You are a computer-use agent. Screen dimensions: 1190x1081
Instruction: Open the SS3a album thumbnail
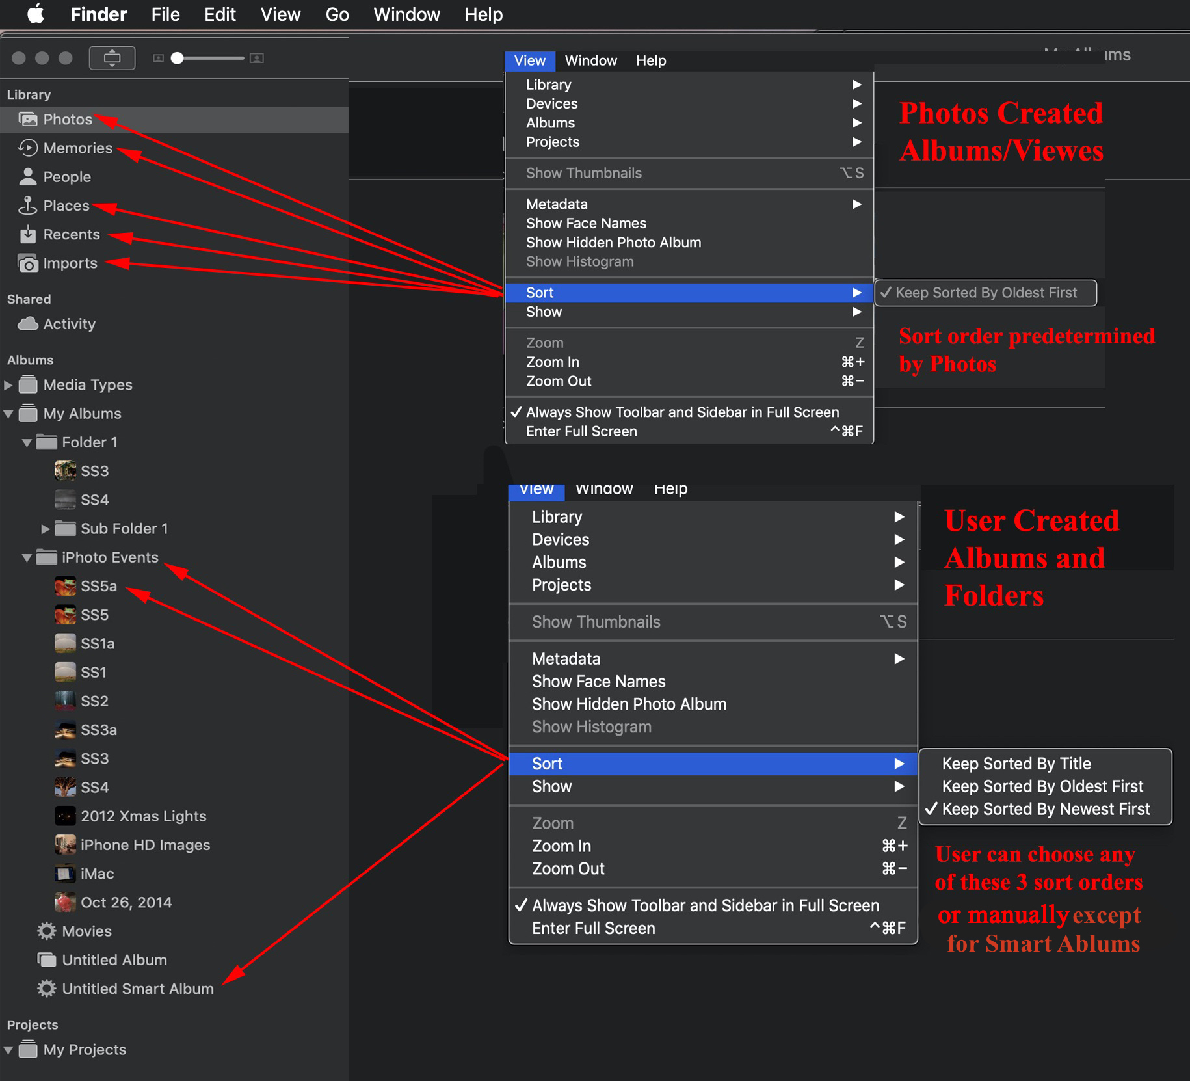coord(65,730)
